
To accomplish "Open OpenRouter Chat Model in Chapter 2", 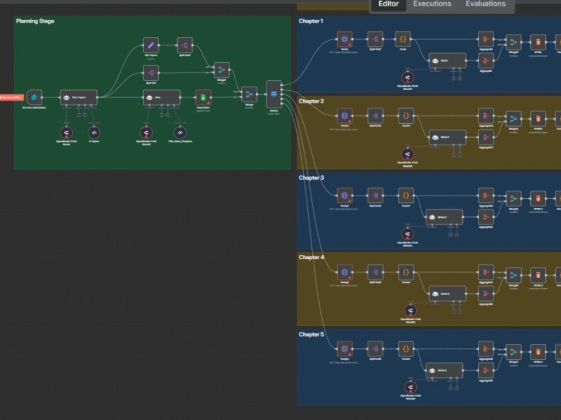I will click(407, 154).
